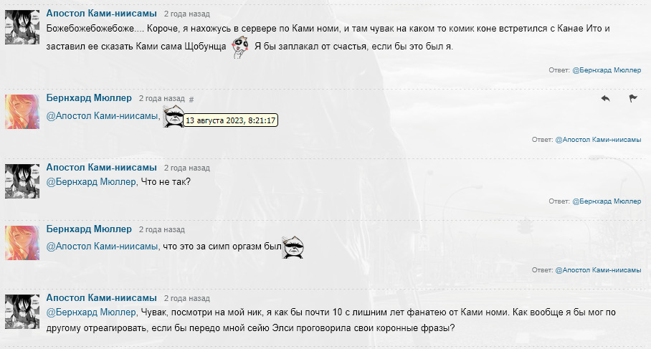Click the reply arrow on Бернхард Мюллер's comment
651x349 pixels.
click(x=605, y=98)
